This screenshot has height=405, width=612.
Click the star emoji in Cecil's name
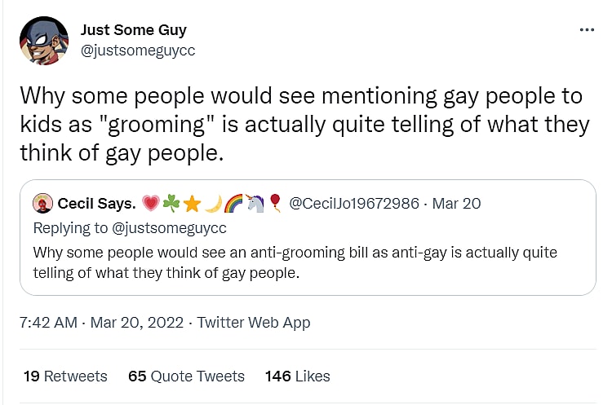193,203
